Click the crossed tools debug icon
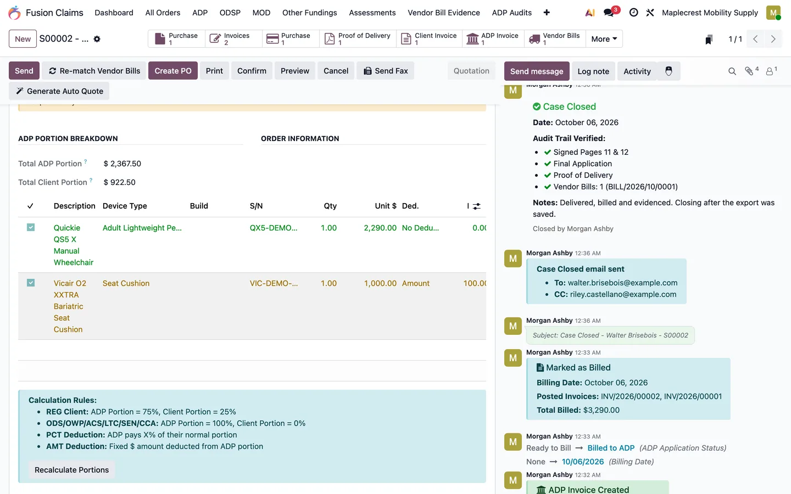Image resolution: width=791 pixels, height=494 pixels. coord(650,13)
